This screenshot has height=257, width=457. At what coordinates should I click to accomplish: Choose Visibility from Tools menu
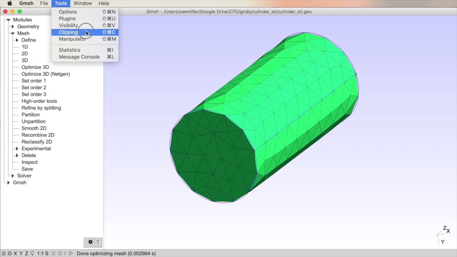coord(85,25)
